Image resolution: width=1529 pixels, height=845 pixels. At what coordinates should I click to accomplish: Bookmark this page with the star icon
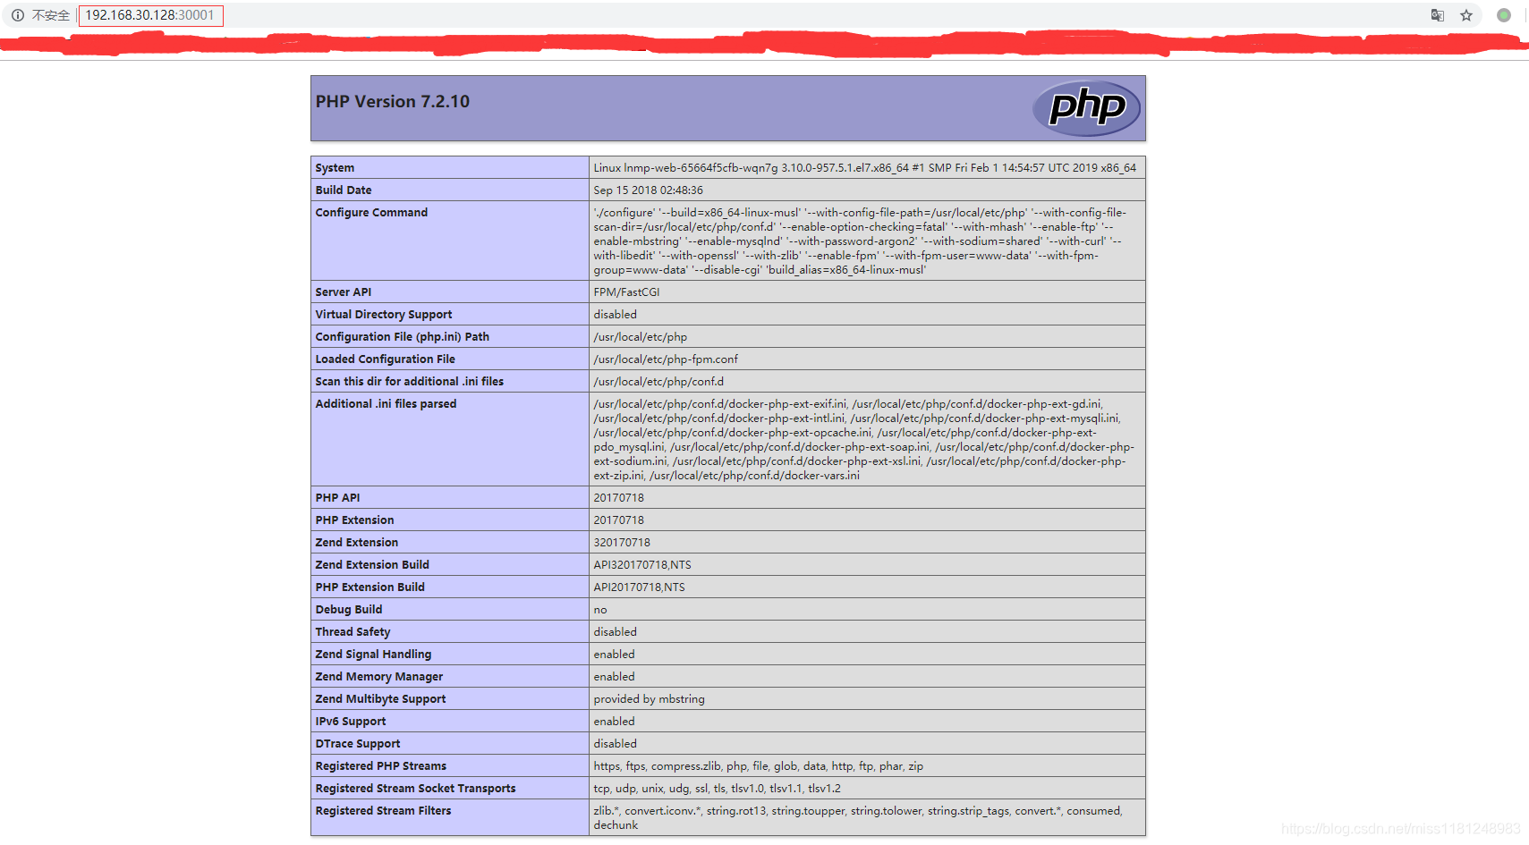coord(1466,15)
